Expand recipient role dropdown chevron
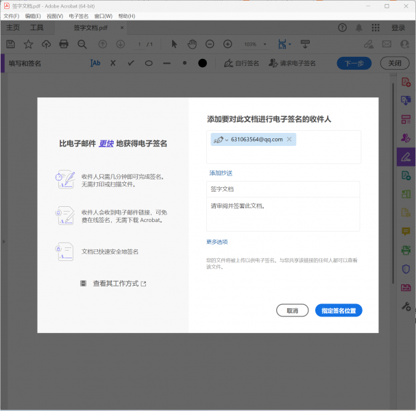Image resolution: width=416 pixels, height=411 pixels. [227, 140]
